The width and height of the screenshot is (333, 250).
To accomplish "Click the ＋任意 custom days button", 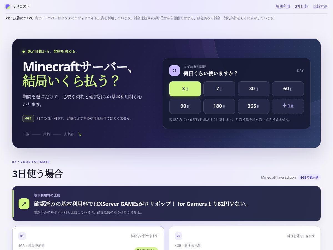I will tap(288, 106).
